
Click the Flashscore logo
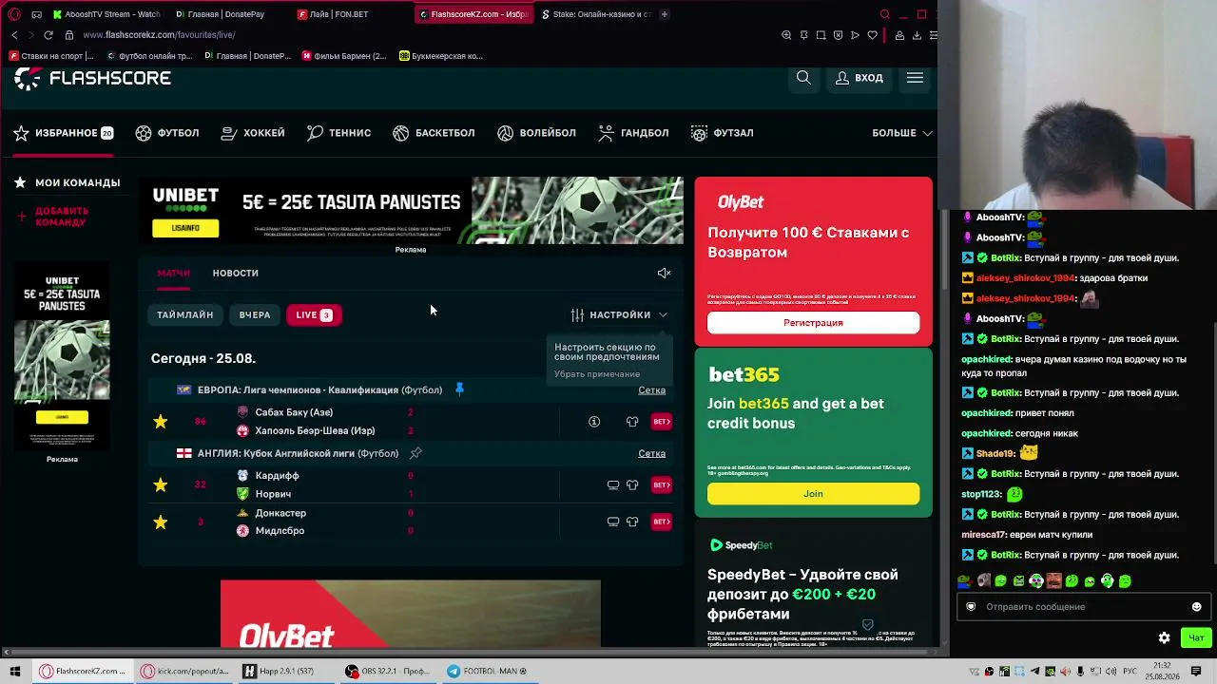[x=92, y=78]
